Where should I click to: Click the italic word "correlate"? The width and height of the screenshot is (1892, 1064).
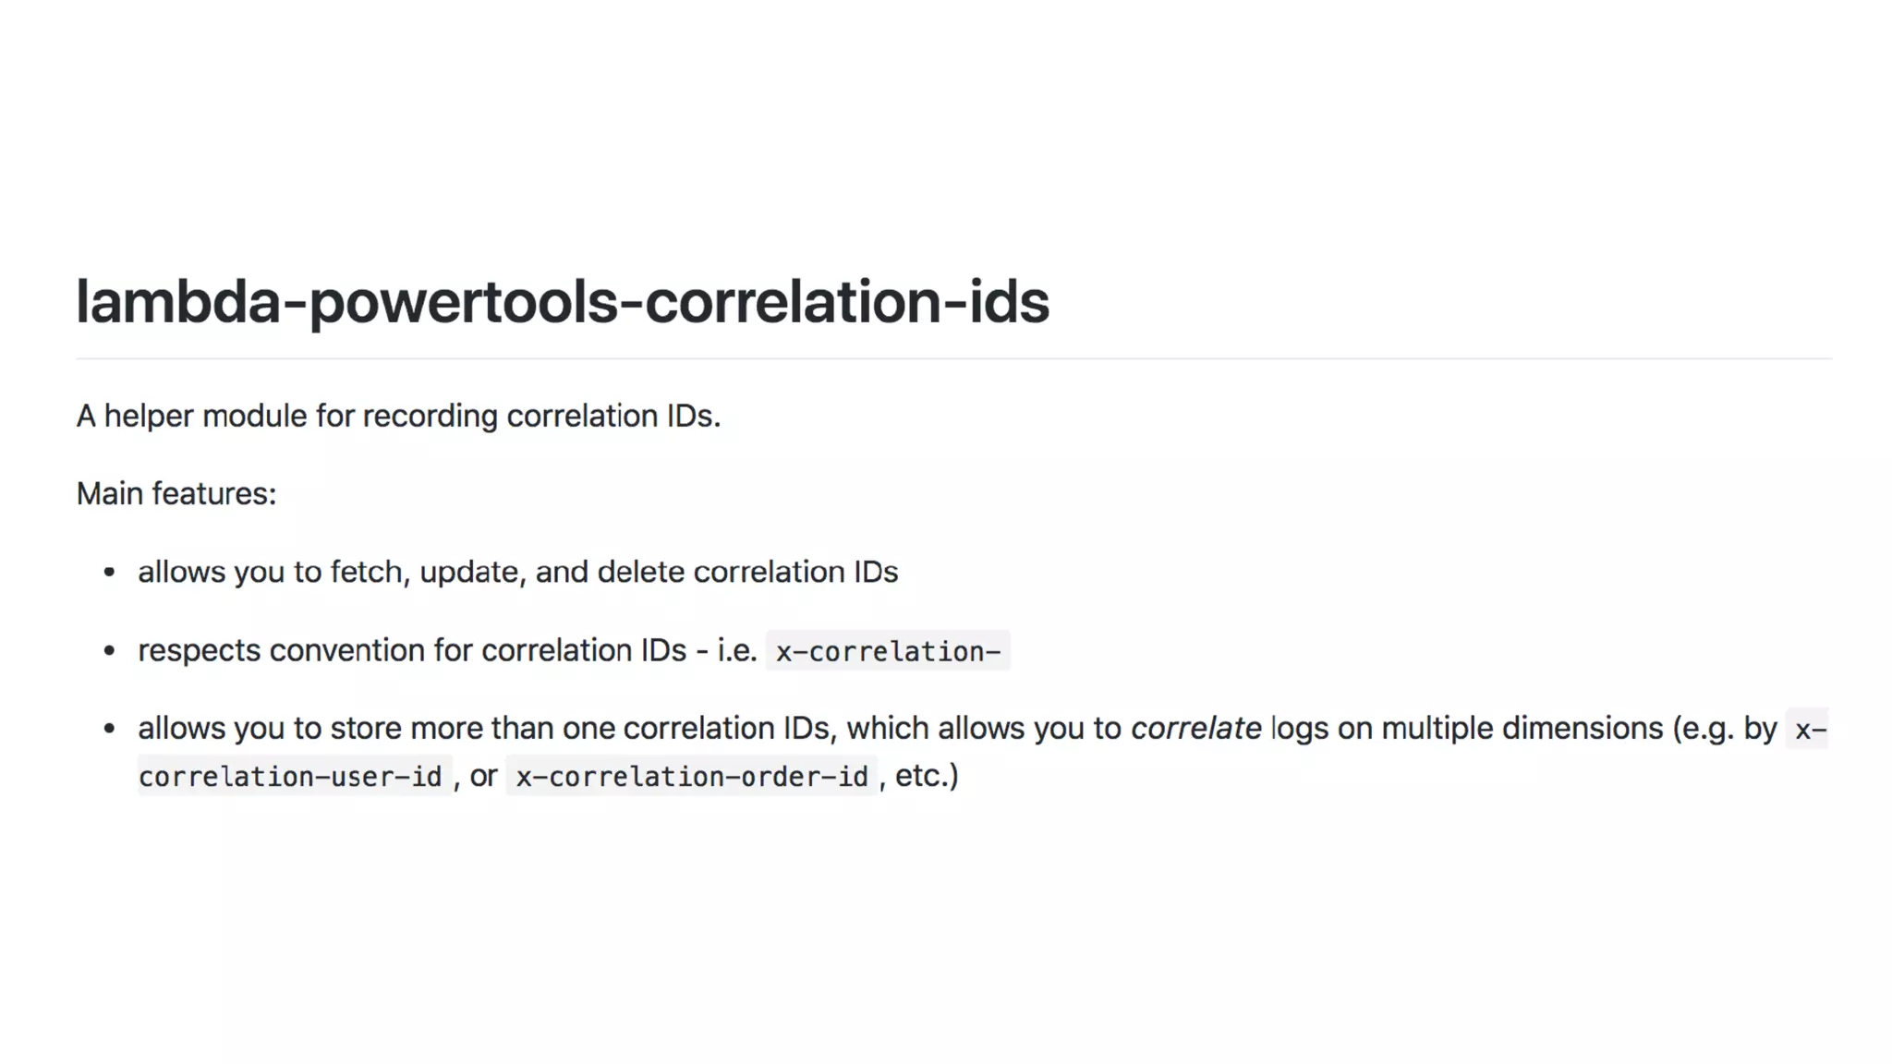click(1195, 729)
